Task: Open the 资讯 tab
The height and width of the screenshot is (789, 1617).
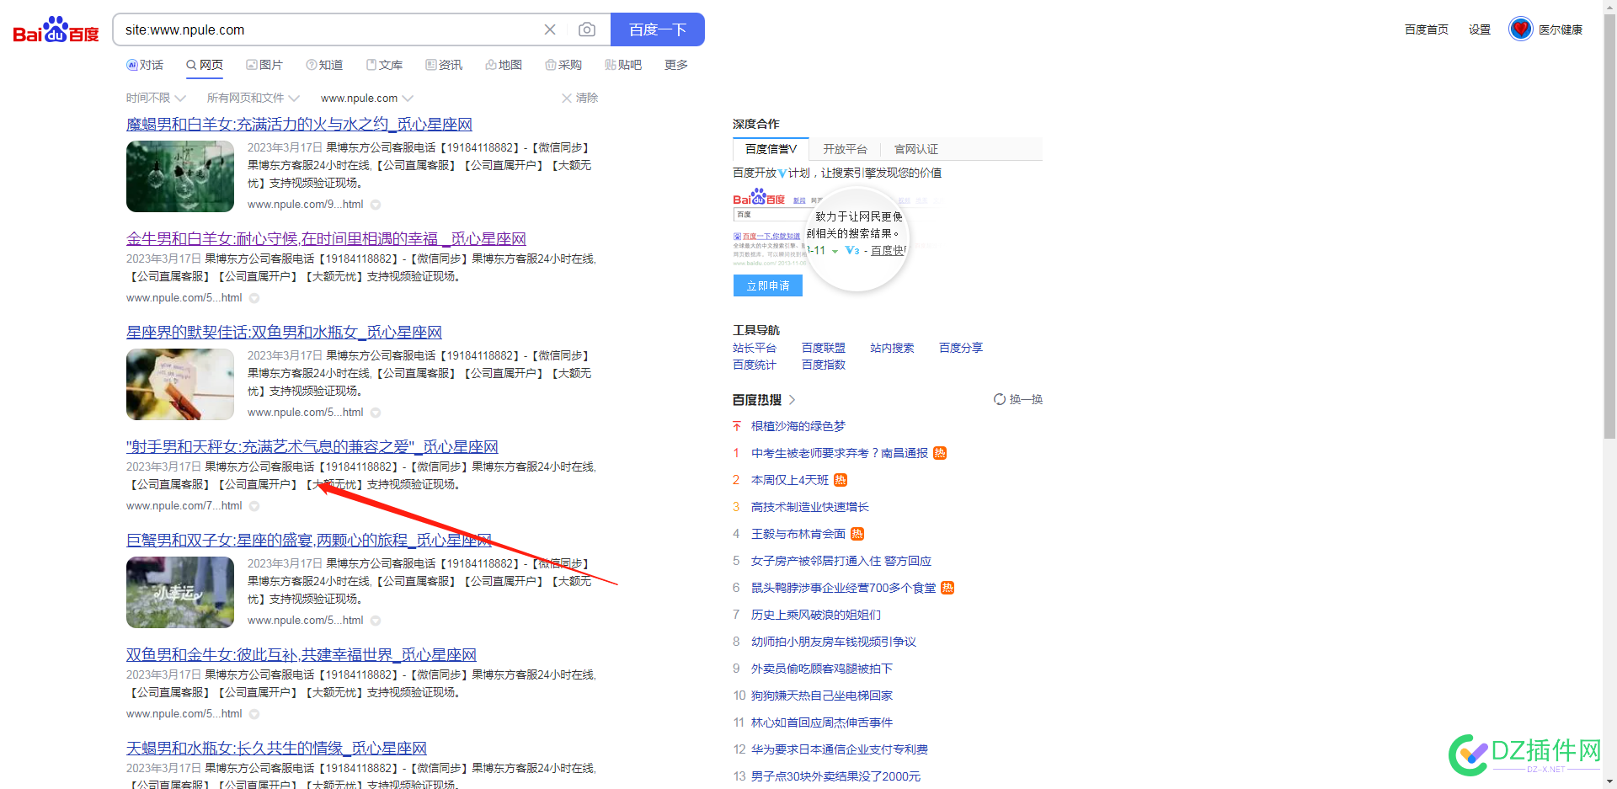Action: coord(444,65)
